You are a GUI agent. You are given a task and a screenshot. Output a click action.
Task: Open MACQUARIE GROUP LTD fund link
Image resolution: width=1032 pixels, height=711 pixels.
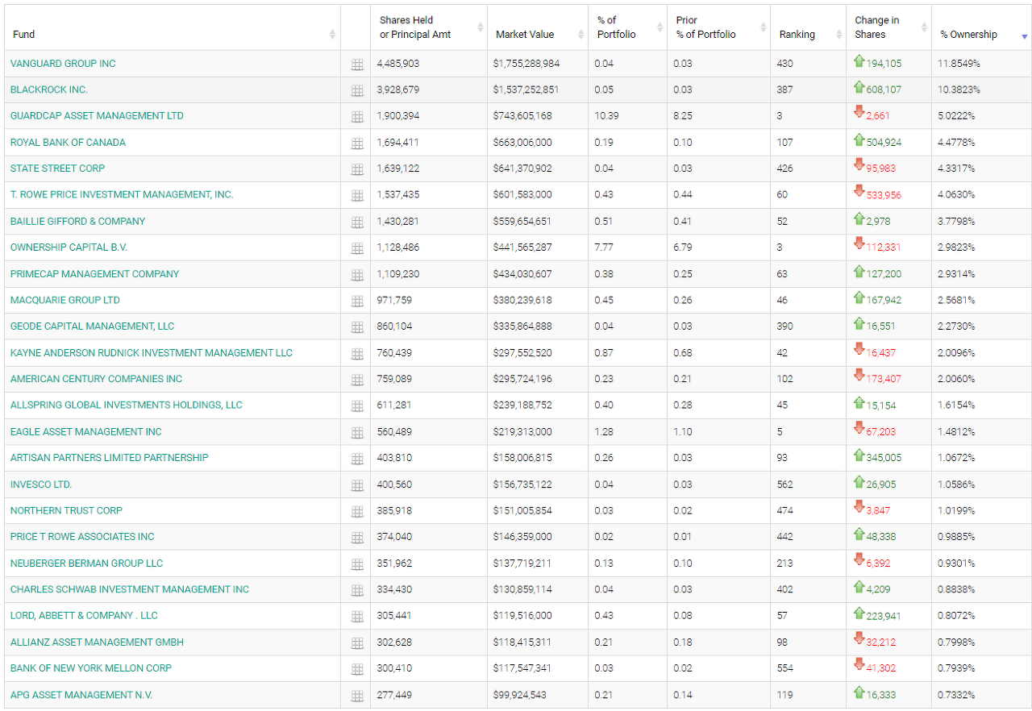(x=65, y=300)
